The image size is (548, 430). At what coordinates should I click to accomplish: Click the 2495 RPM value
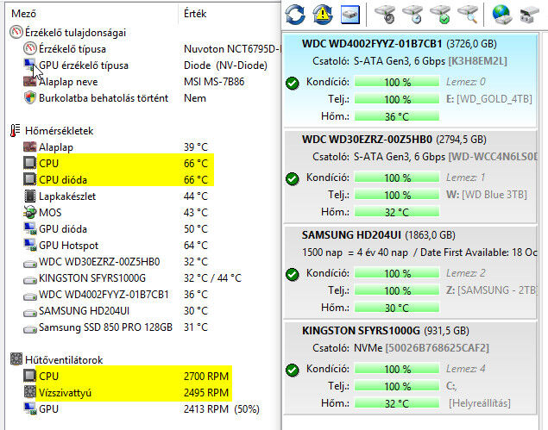[206, 392]
